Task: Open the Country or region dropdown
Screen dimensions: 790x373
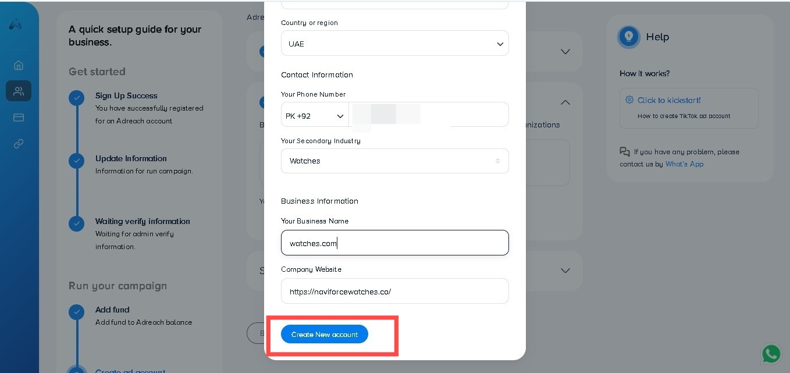Action: [x=394, y=44]
